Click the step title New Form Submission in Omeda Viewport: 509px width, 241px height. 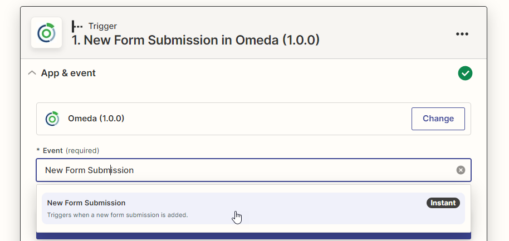click(x=195, y=40)
